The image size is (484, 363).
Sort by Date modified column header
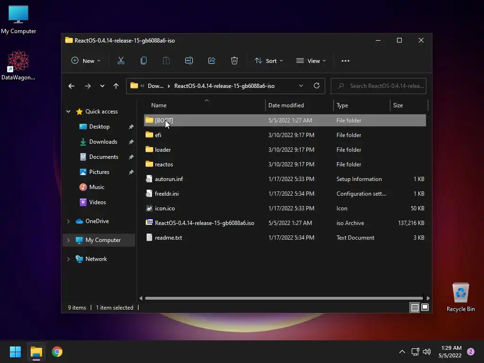click(299, 105)
